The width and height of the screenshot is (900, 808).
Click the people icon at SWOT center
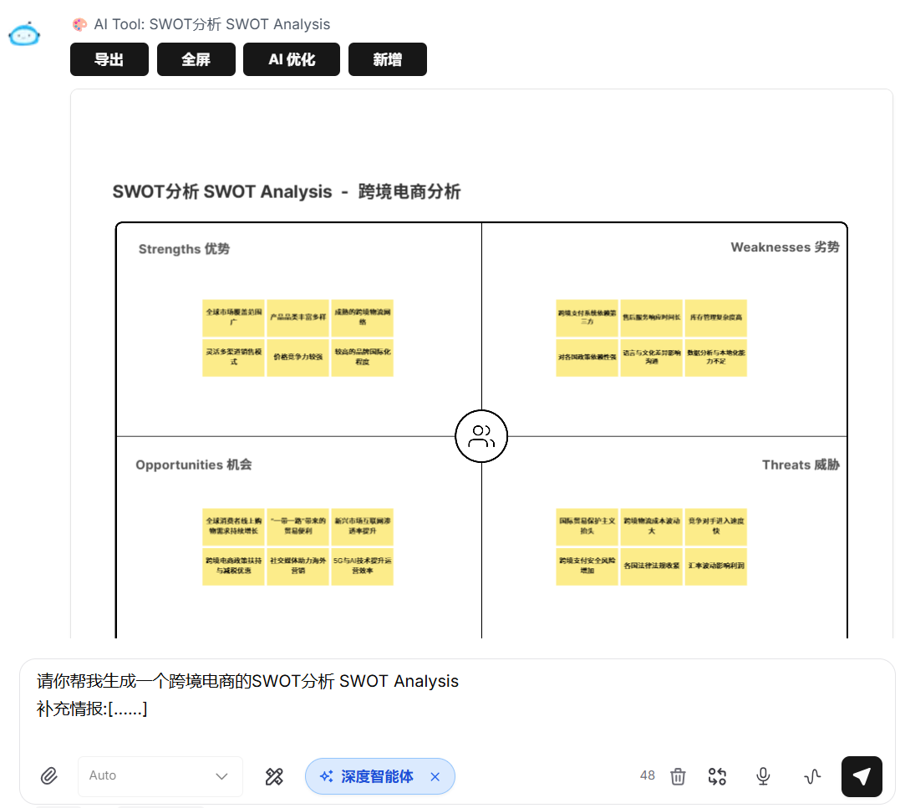coord(481,436)
